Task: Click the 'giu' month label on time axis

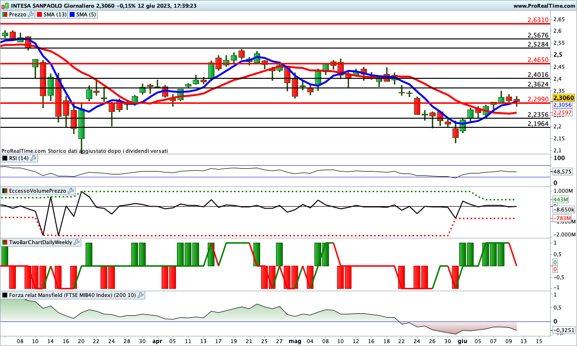Action: (463, 341)
